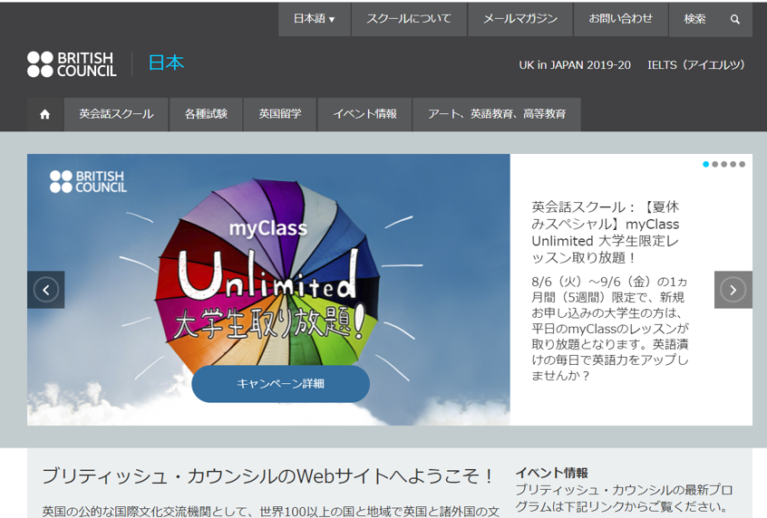Click the British Council logo in header
This screenshot has height=518, width=767.
coord(72,64)
